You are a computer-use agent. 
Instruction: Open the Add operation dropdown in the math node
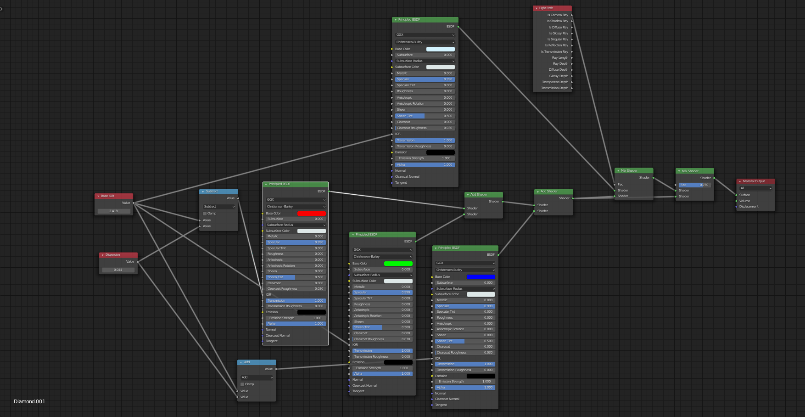point(257,378)
